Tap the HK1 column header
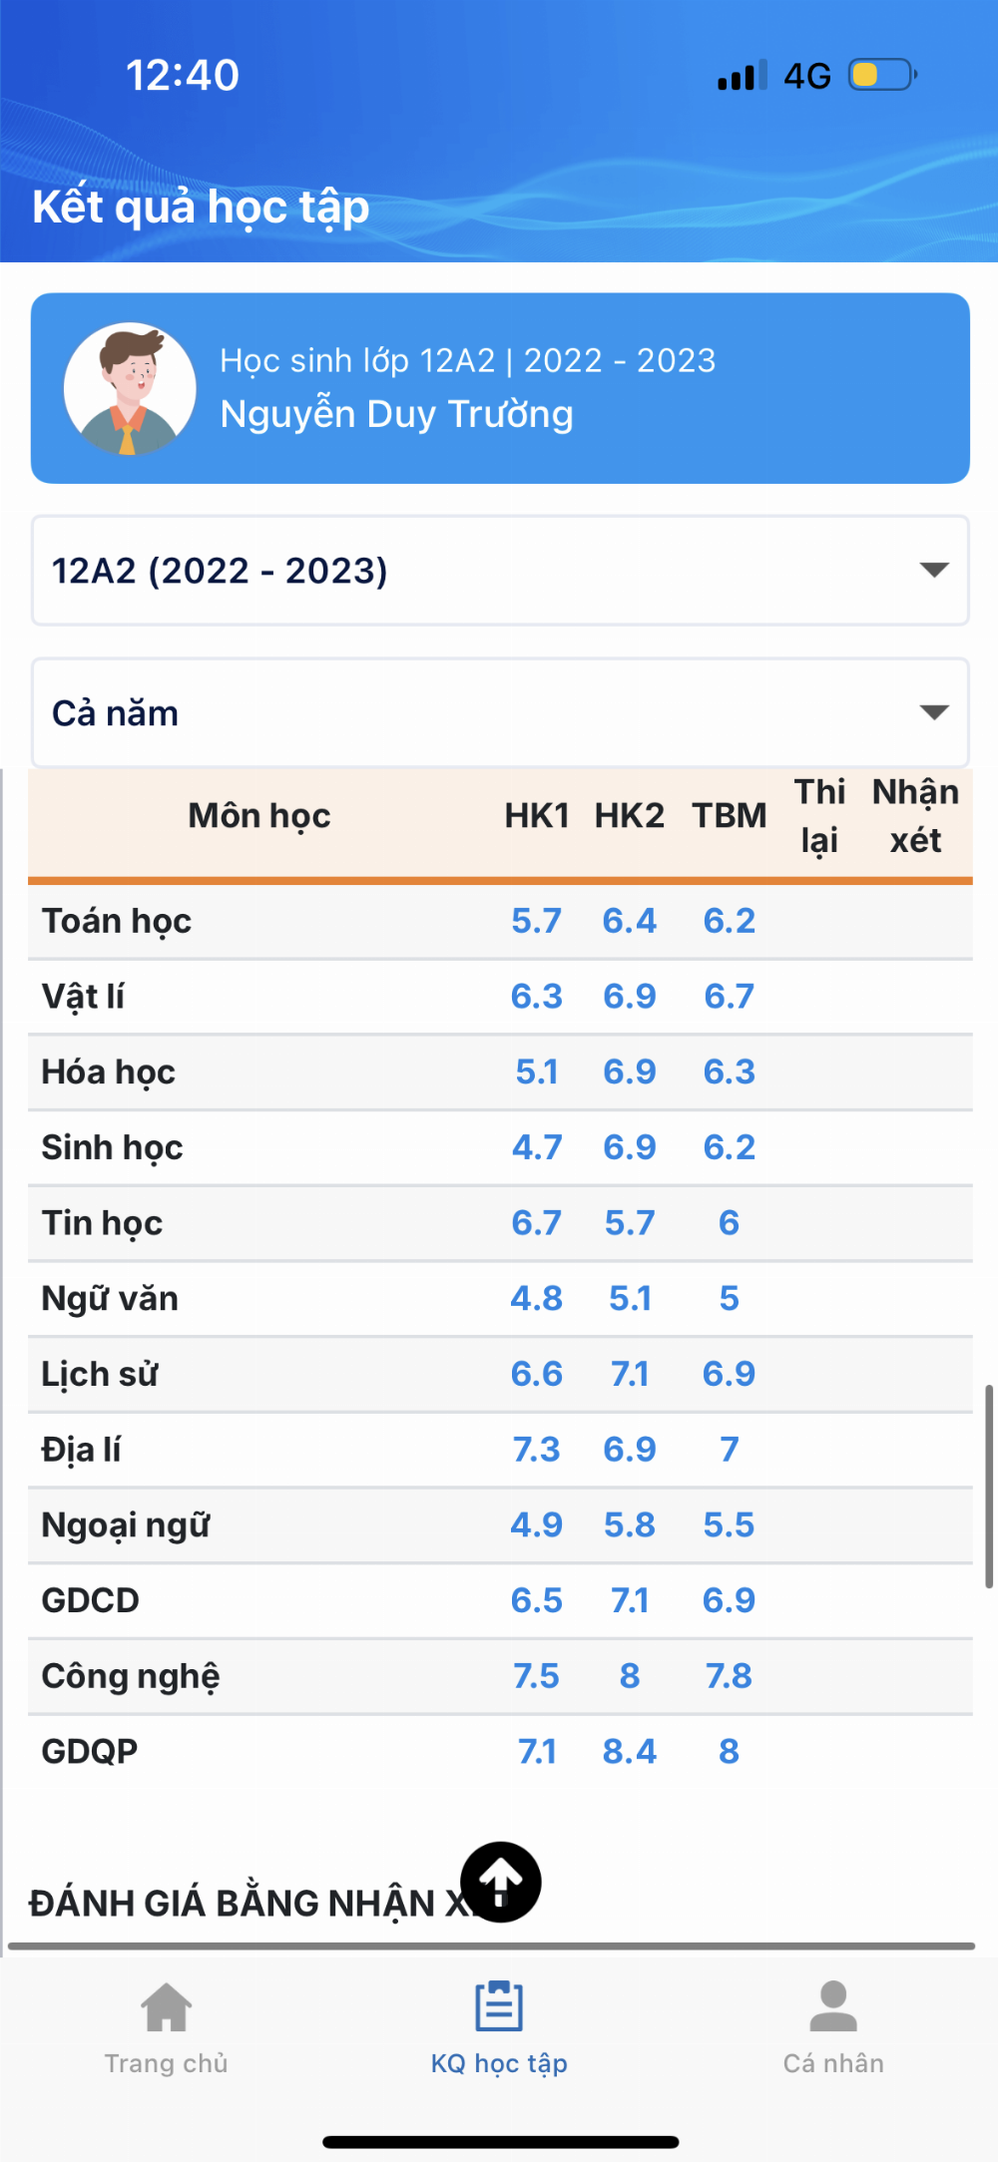Viewport: 998px width, 2162px height. [x=537, y=816]
